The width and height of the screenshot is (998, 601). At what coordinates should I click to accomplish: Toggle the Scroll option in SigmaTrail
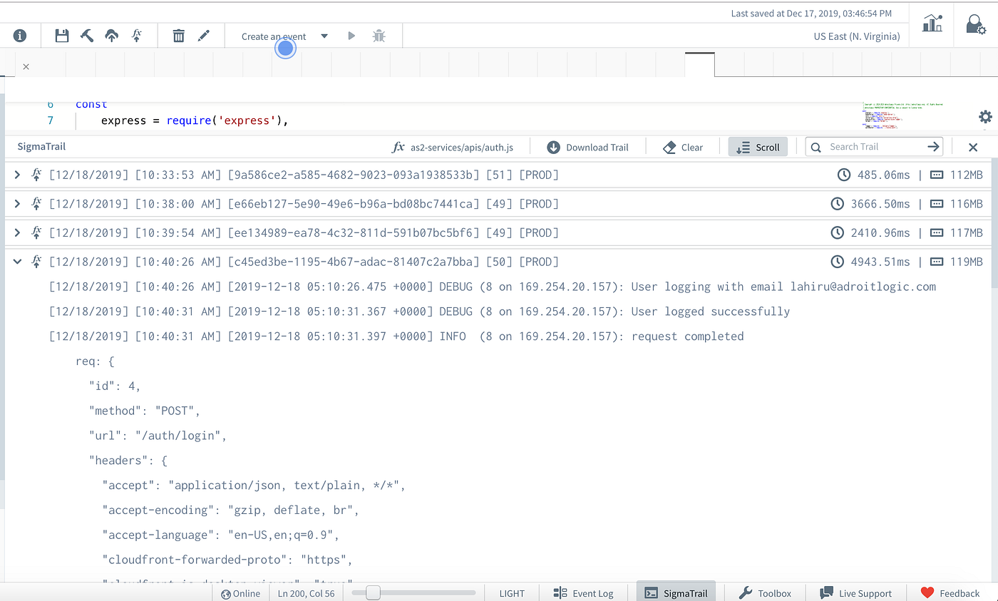[x=758, y=146]
